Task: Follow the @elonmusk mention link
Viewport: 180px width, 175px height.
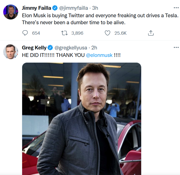Action: pyautogui.click(x=99, y=55)
